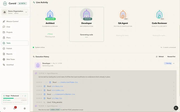The image size is (180, 112).
Task: Click the Coroid robot logo
Action: 5,3
